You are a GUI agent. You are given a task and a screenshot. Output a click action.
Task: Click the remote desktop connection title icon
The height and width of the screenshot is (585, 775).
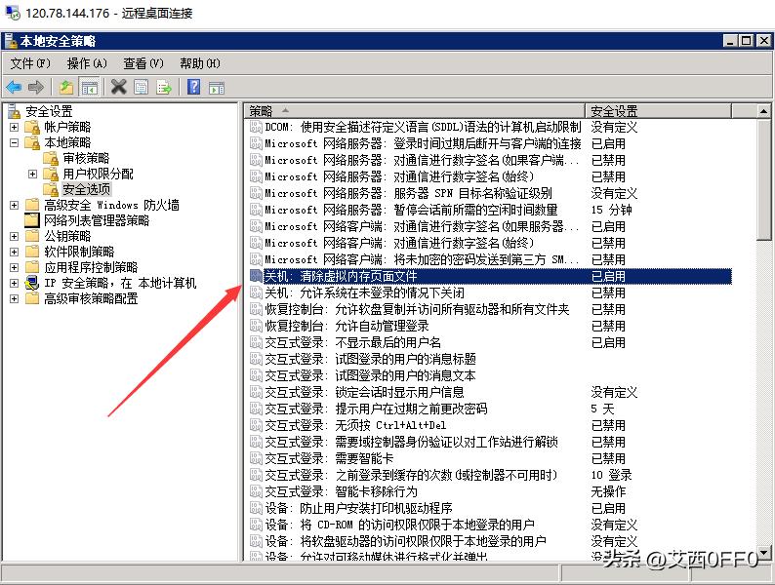(x=14, y=13)
